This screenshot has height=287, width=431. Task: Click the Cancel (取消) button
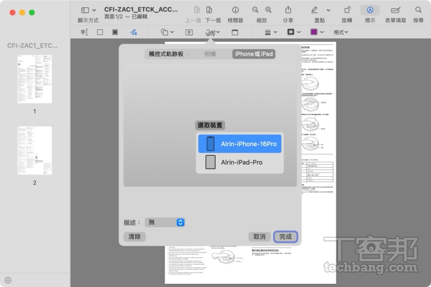(x=259, y=237)
